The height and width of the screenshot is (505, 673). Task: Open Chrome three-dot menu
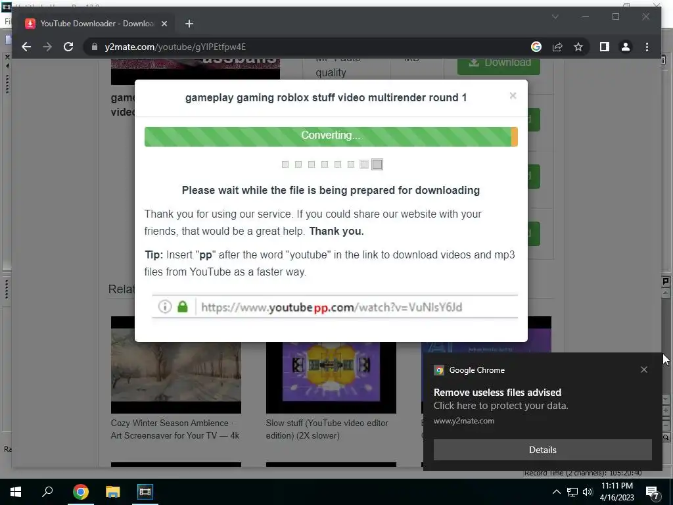(x=647, y=47)
